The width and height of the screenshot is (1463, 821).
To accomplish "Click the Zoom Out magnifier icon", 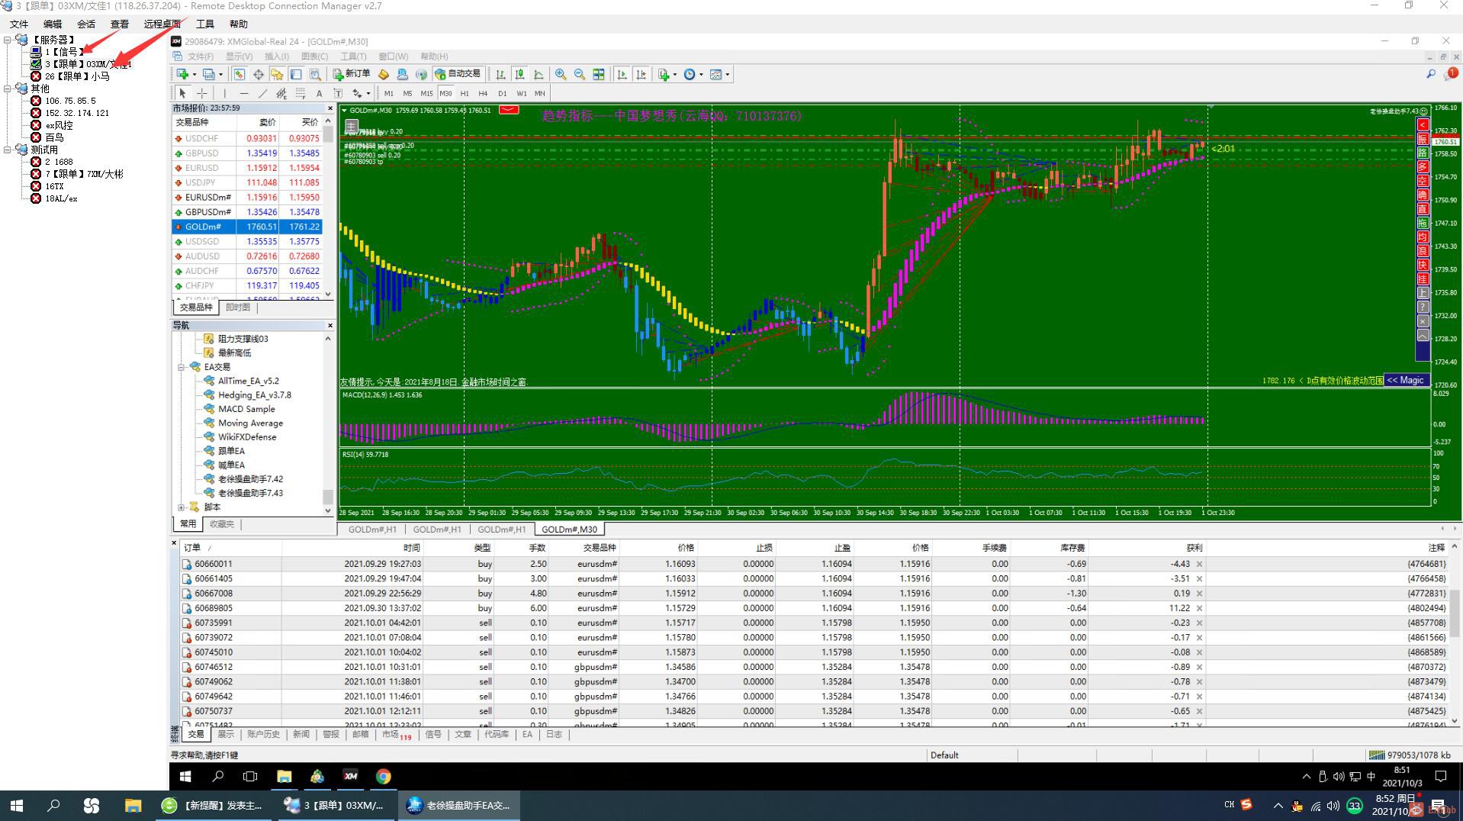I will pyautogui.click(x=580, y=74).
